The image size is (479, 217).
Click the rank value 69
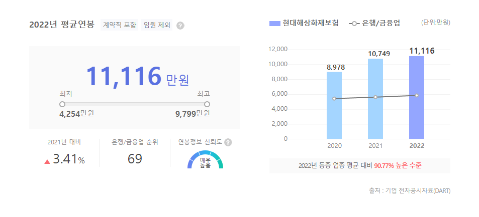tap(135, 159)
